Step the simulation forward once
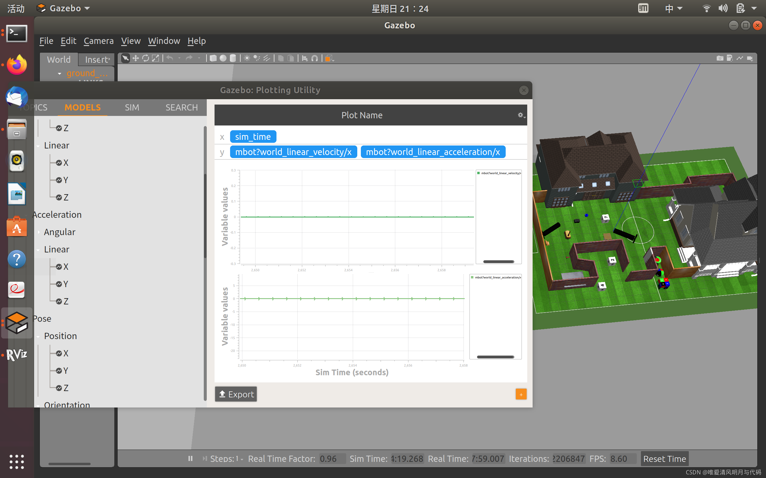This screenshot has height=478, width=766. pyautogui.click(x=205, y=458)
